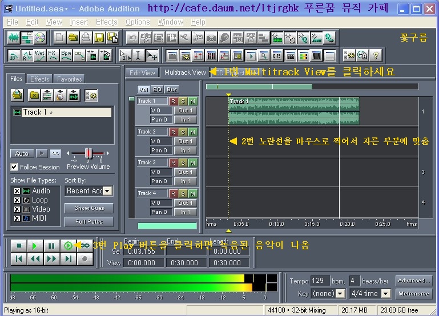The width and height of the screenshot is (439, 316).
Task: Click the Save All multiple-floppy icon
Action: [x=112, y=38]
